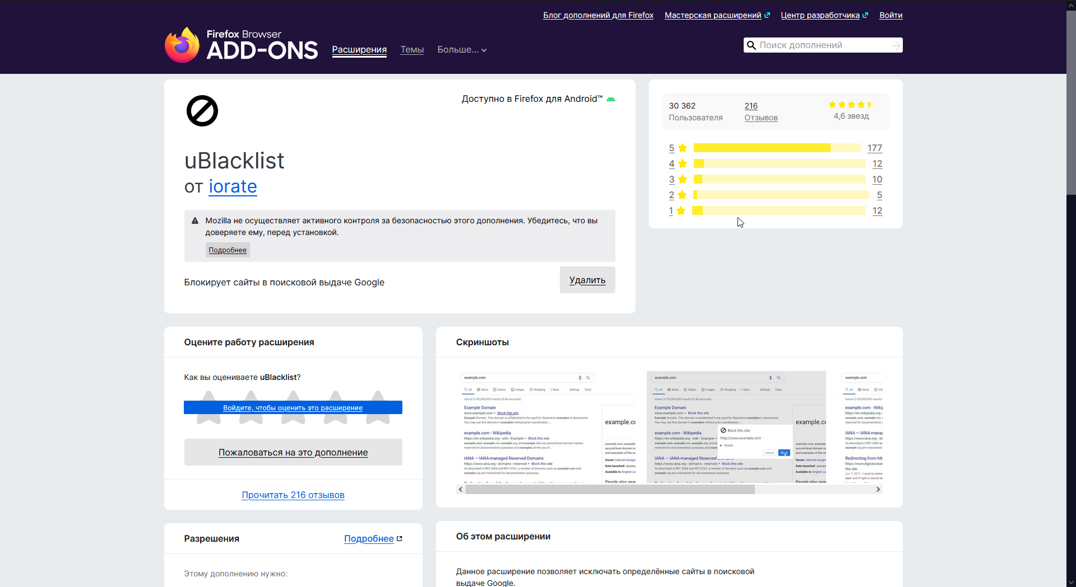Click the 10 three-star count

coord(877,179)
